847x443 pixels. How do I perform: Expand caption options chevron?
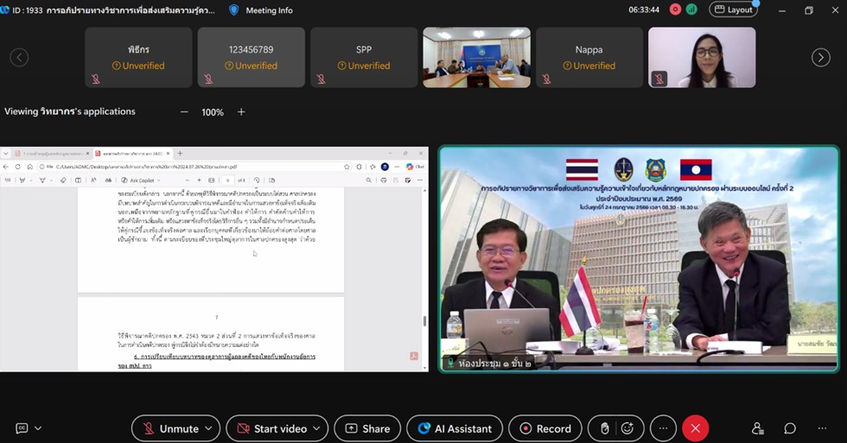38,428
